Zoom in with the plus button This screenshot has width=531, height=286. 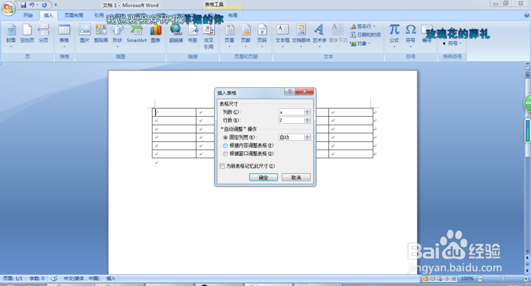(526, 279)
